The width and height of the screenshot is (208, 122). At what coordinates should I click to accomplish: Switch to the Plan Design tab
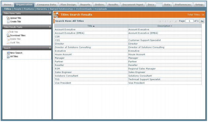click(68, 5)
